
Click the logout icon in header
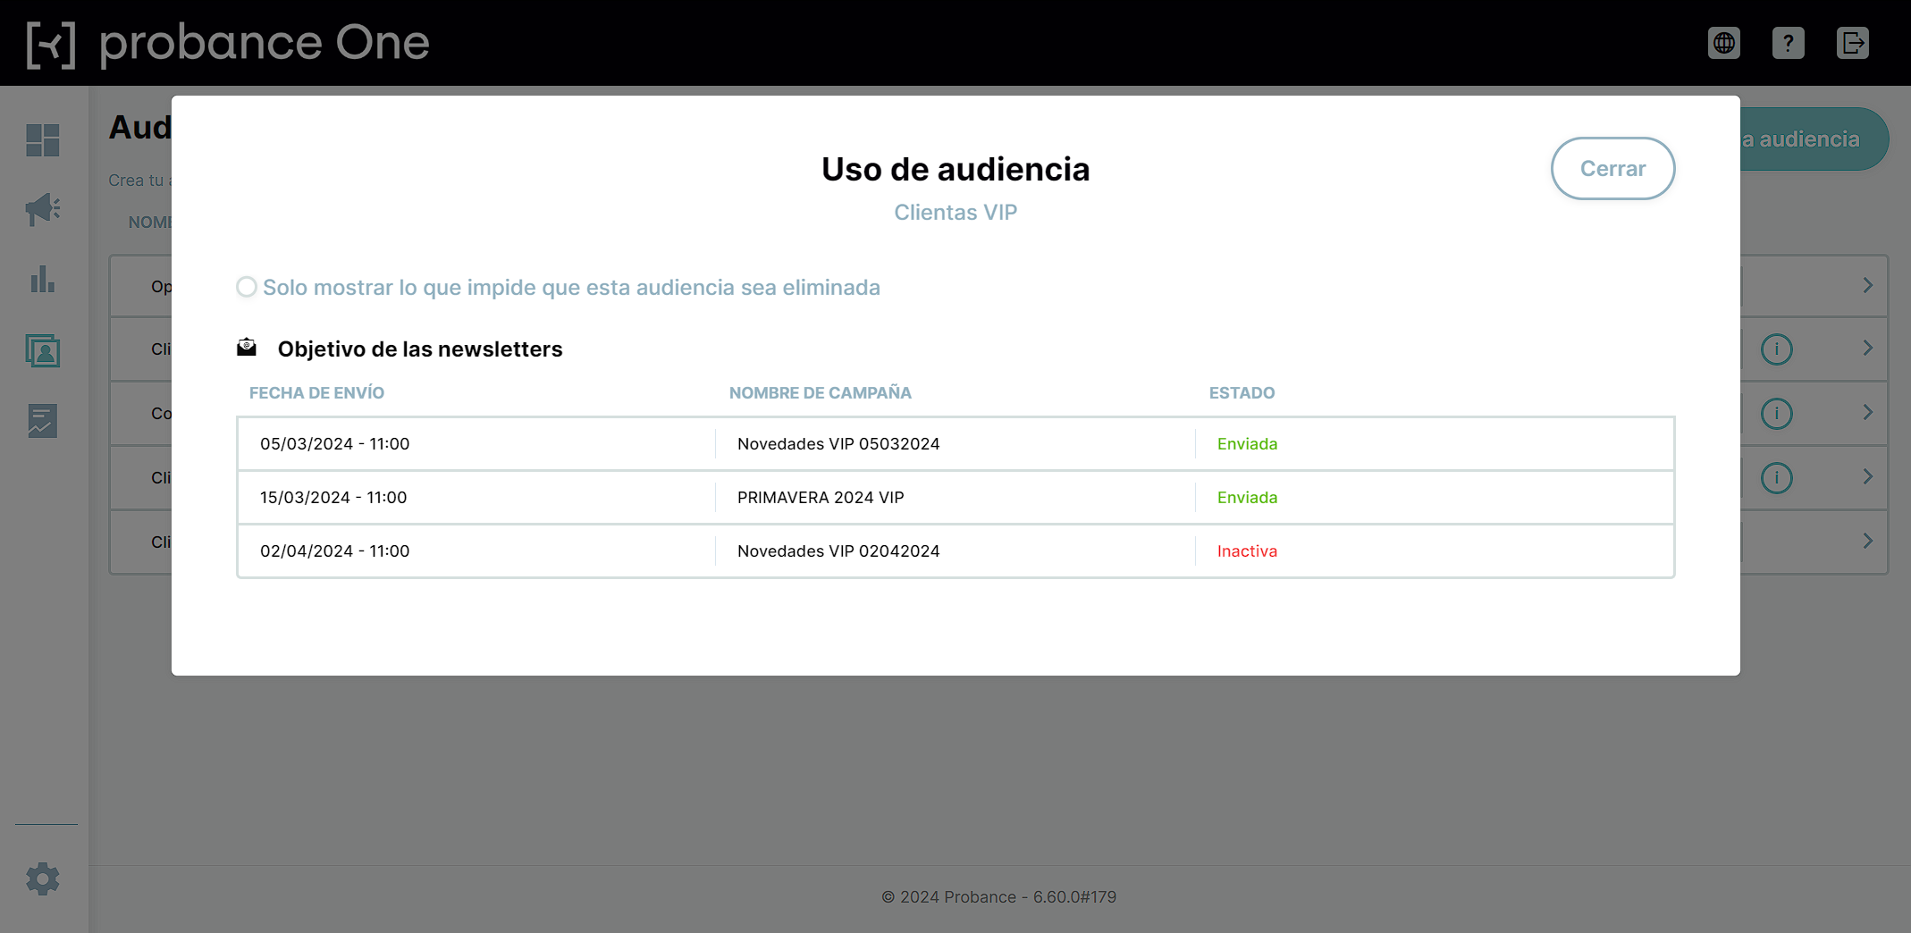tap(1852, 43)
